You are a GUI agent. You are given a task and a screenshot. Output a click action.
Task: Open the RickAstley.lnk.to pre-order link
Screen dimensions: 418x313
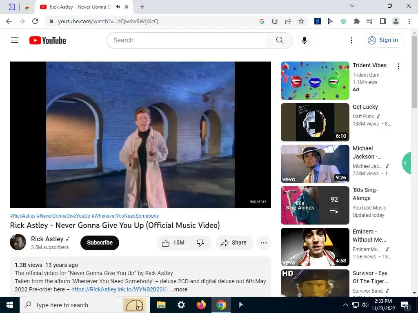point(120,289)
